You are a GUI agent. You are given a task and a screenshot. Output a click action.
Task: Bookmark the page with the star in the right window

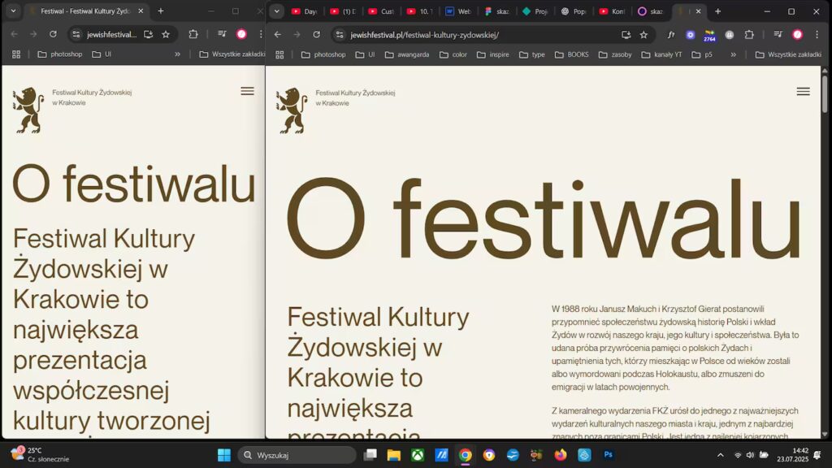pos(643,35)
